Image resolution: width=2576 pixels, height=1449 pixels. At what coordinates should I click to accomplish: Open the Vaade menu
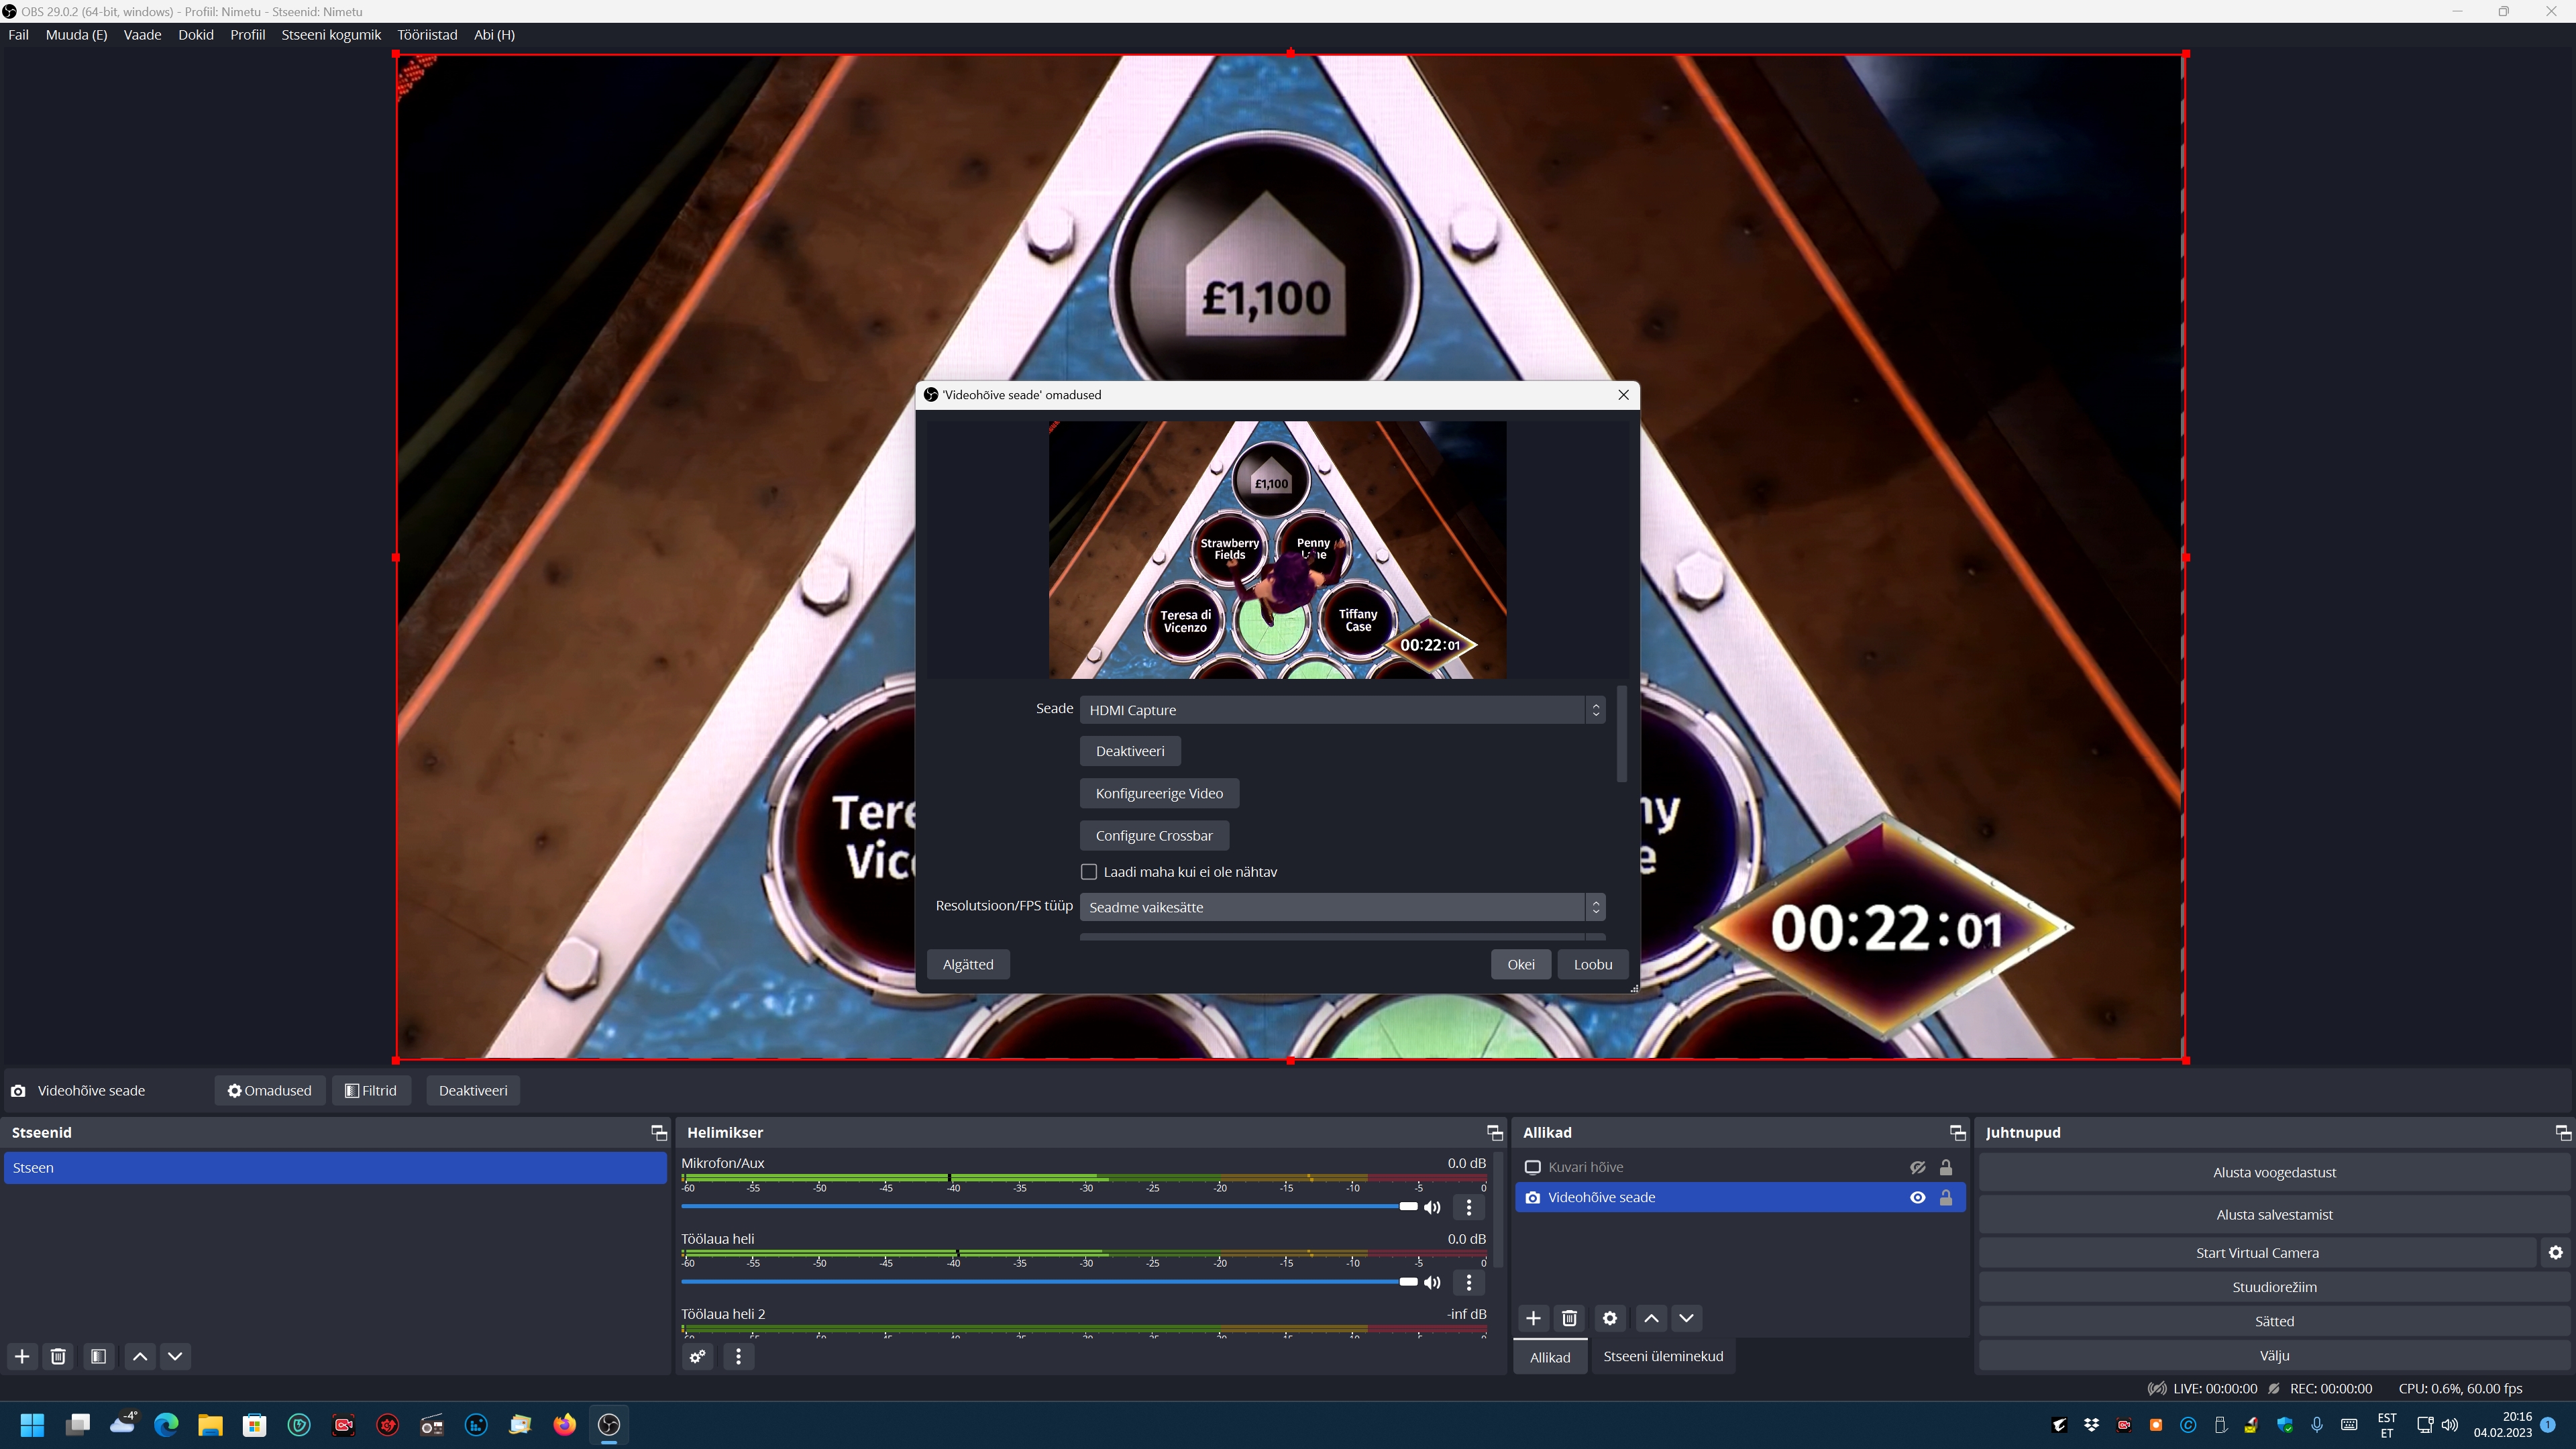coord(142,34)
